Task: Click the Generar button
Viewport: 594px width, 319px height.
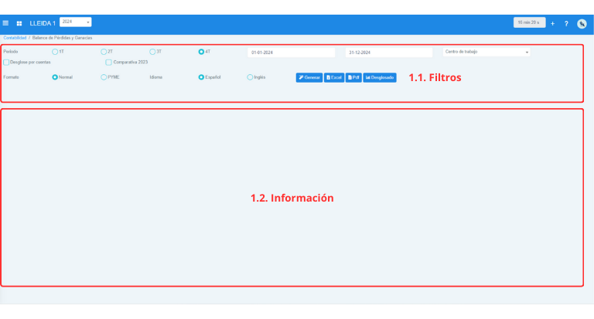Action: click(x=309, y=77)
